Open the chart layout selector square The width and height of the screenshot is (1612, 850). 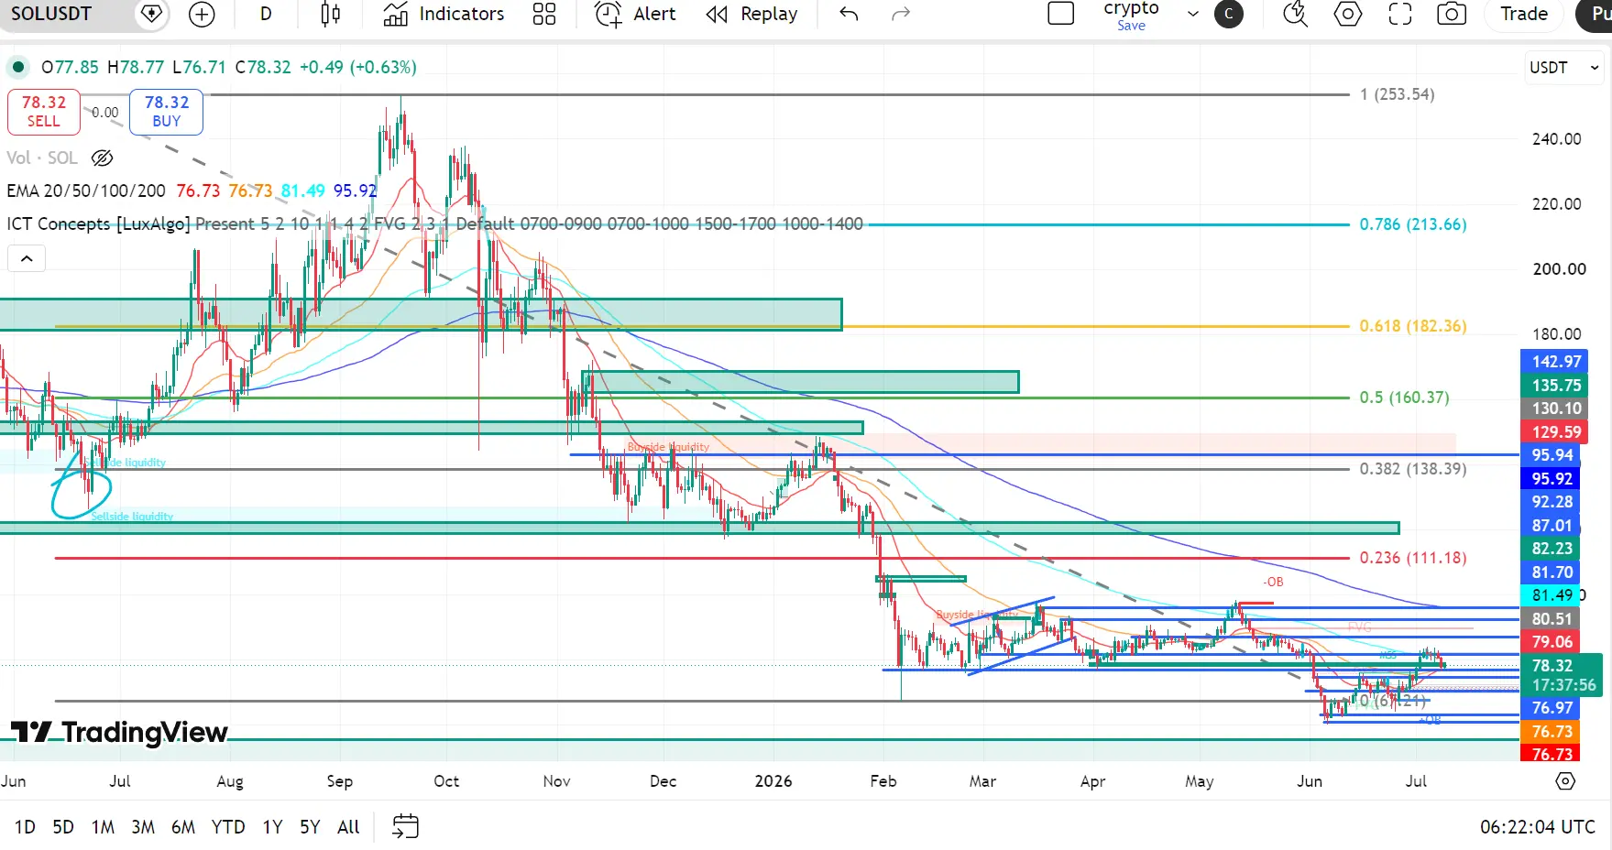point(1060,14)
